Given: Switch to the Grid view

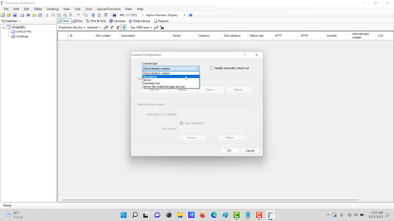Looking at the screenshot, I should coord(64,21).
